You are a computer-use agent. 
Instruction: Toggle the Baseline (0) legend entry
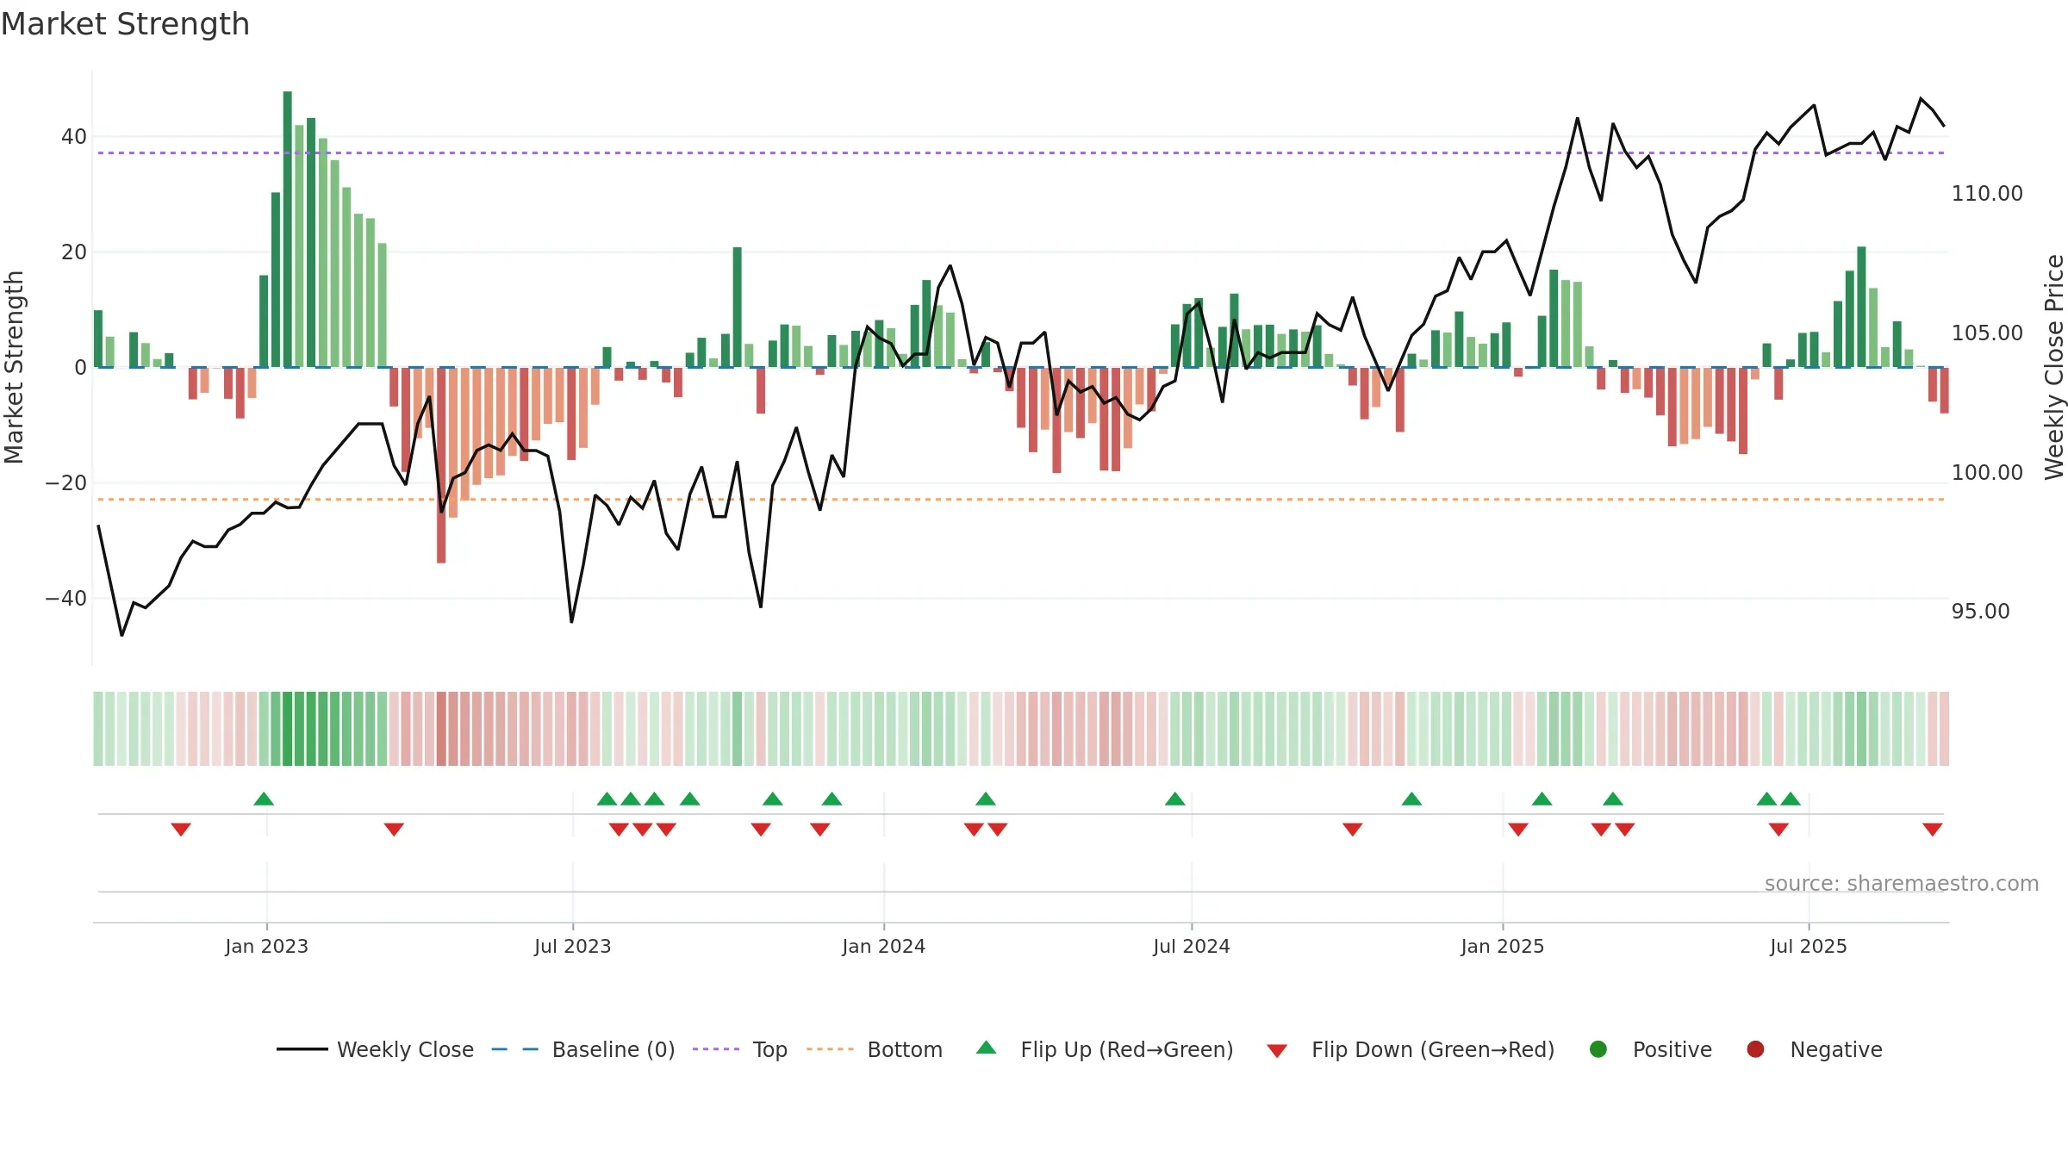point(583,1049)
